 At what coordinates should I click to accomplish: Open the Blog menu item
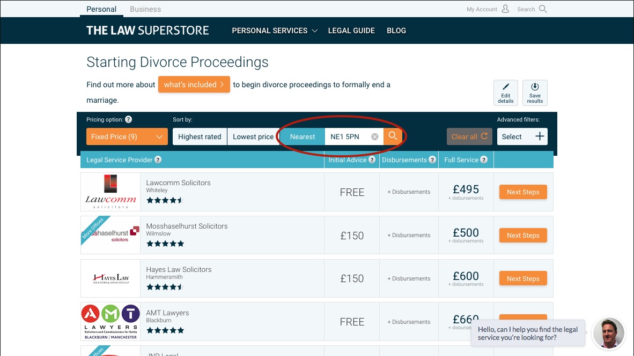[396, 31]
